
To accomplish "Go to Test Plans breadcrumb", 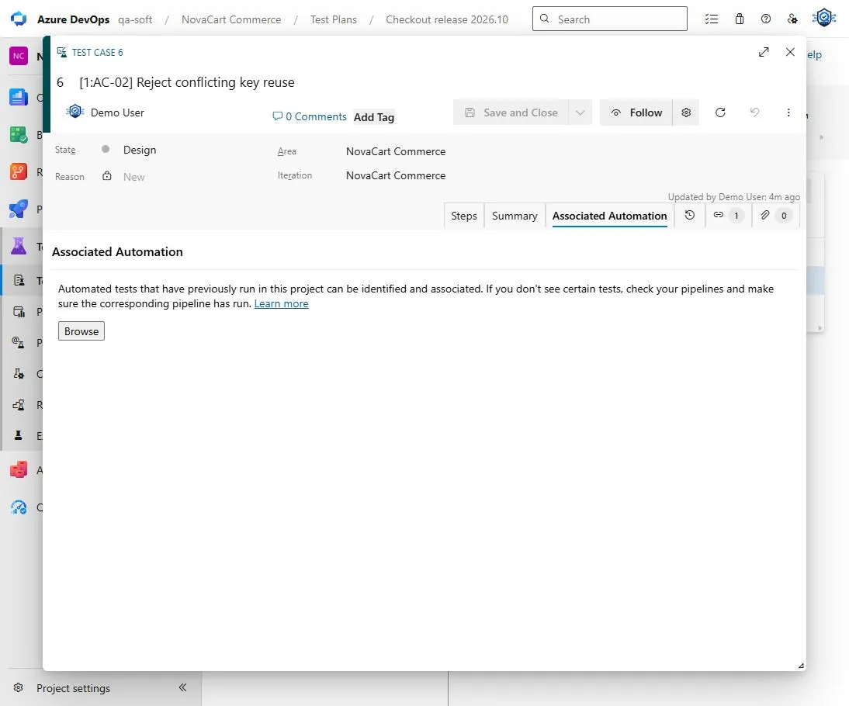I will [334, 19].
